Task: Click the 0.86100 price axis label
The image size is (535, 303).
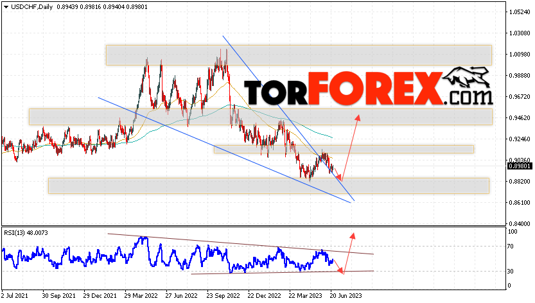Action: point(520,203)
